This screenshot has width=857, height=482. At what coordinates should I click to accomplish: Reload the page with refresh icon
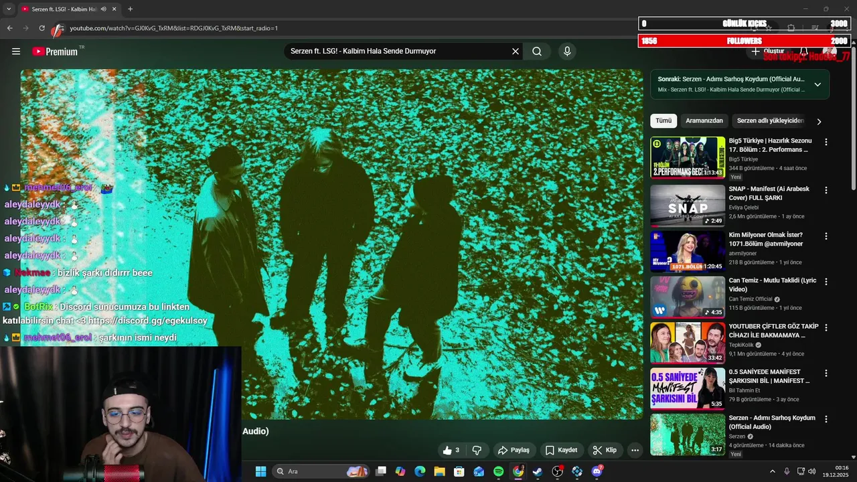pos(42,28)
